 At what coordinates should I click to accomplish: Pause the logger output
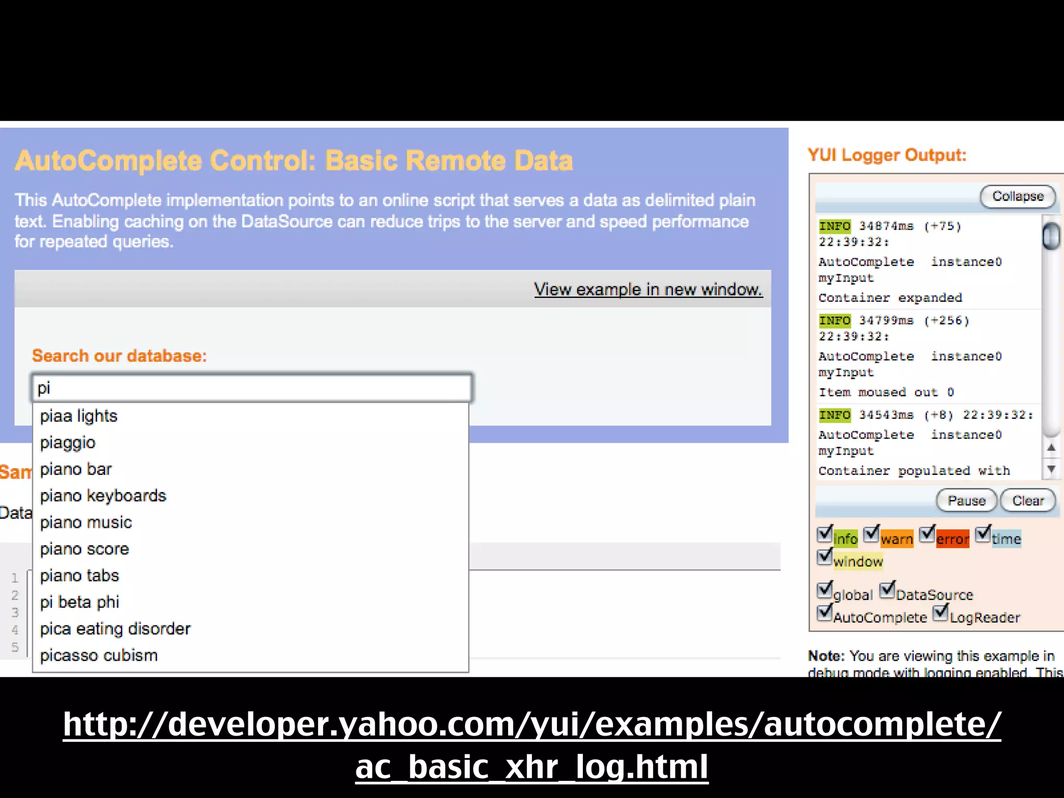point(966,501)
